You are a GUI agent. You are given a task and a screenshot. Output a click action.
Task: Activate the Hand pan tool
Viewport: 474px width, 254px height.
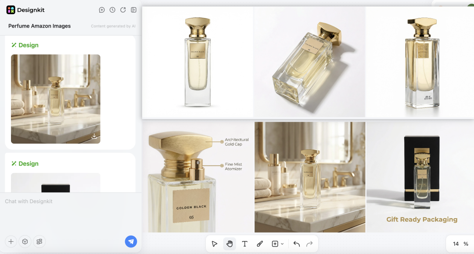point(230,244)
